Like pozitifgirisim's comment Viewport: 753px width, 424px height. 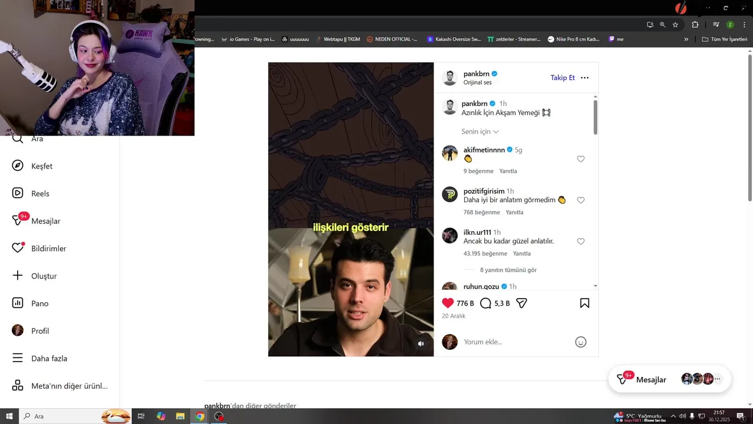click(x=581, y=200)
